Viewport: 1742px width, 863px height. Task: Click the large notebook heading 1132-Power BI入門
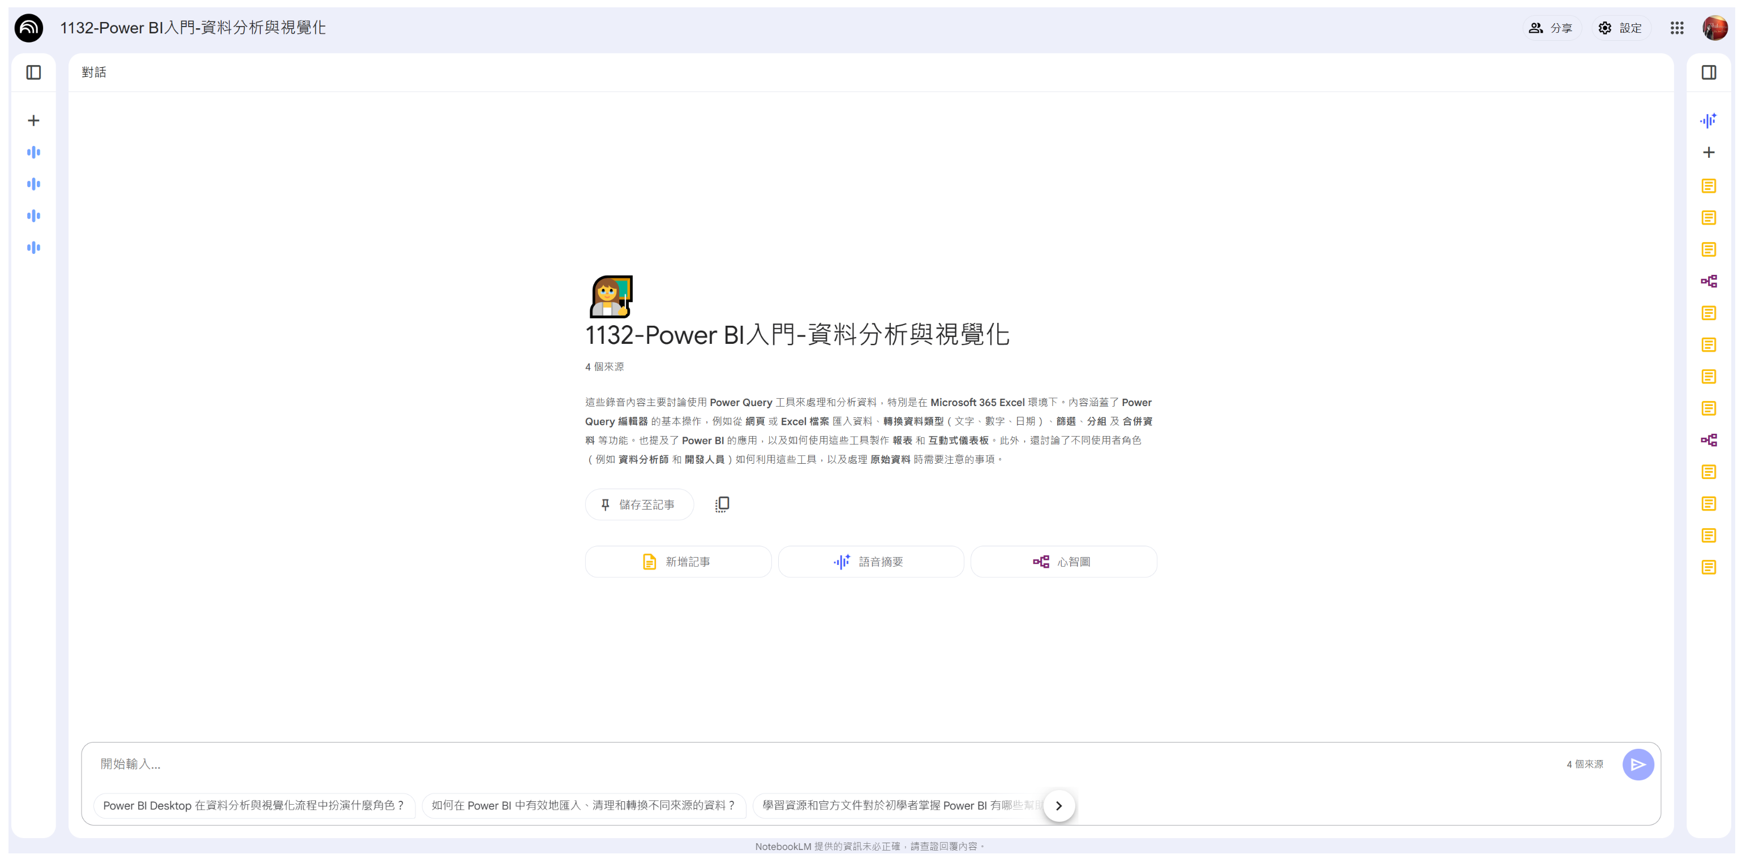tap(797, 335)
